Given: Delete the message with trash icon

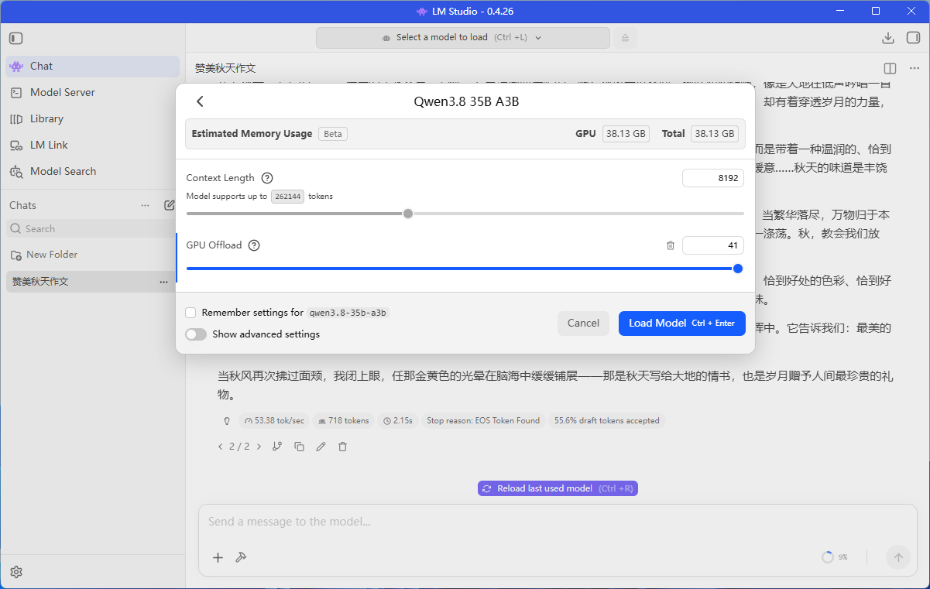Looking at the screenshot, I should point(342,447).
